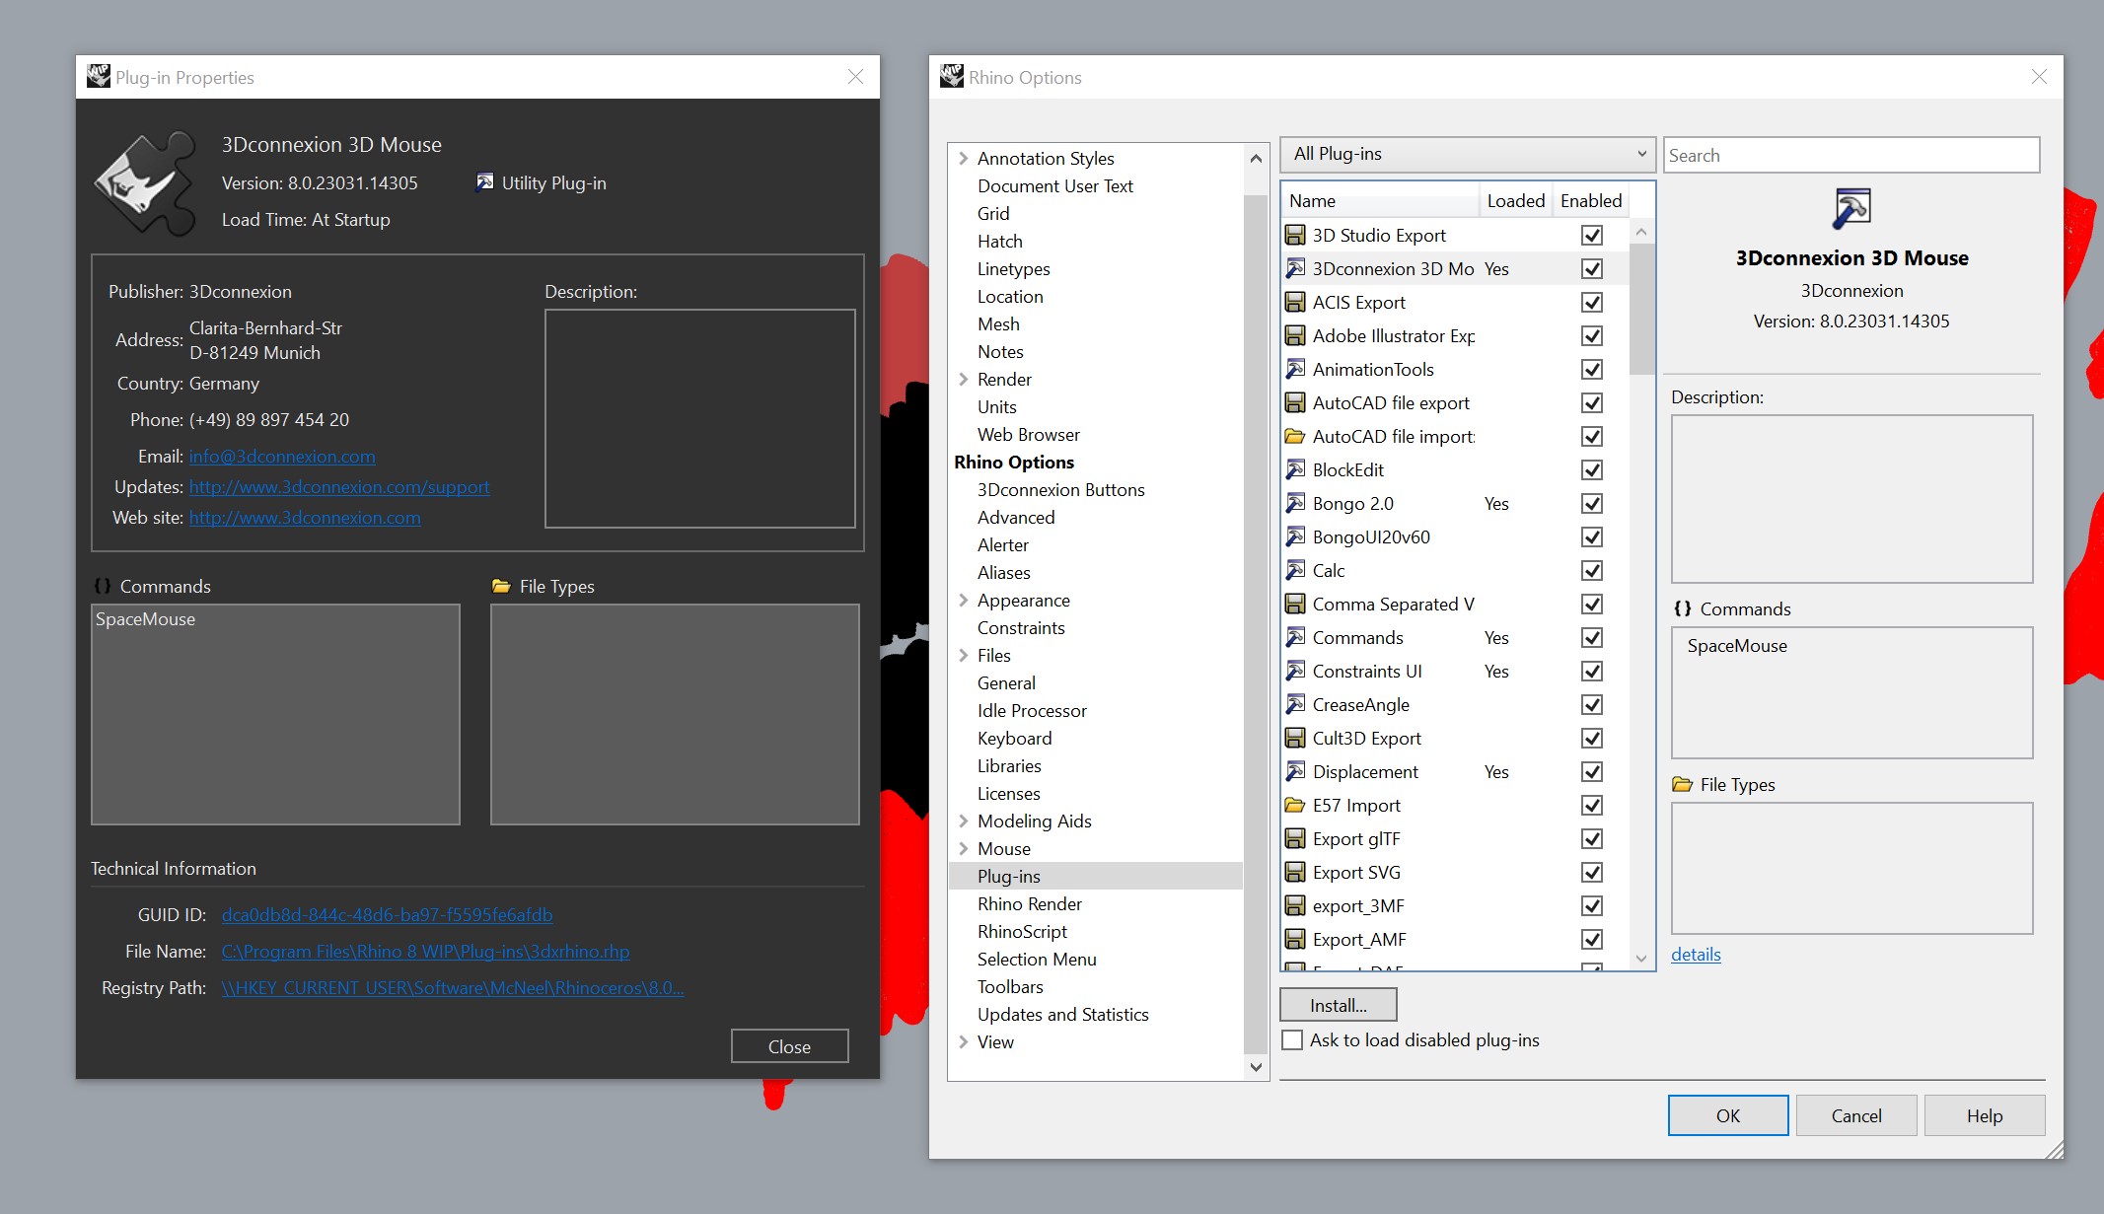Click the Constraints UI plug-in icon
2104x1214 pixels.
pyautogui.click(x=1295, y=671)
